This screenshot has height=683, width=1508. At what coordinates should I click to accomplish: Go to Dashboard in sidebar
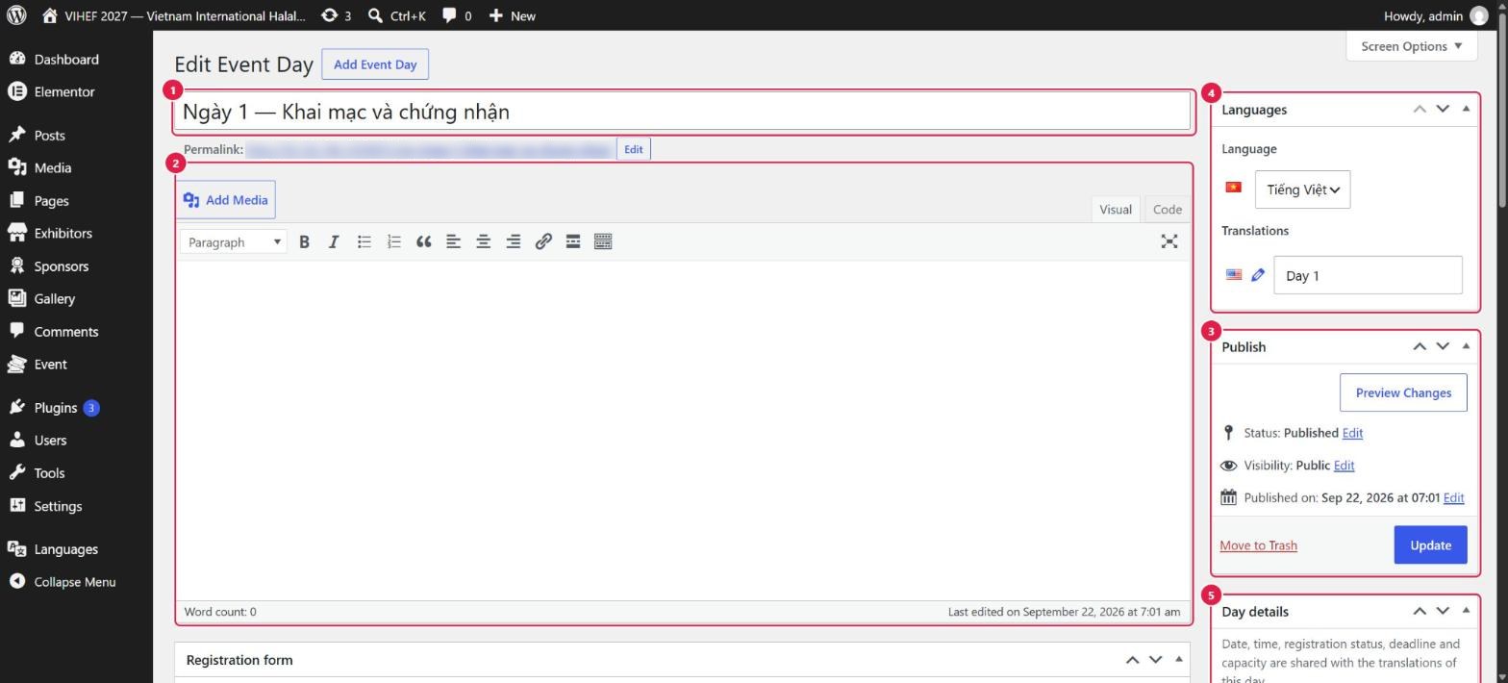pyautogui.click(x=65, y=60)
